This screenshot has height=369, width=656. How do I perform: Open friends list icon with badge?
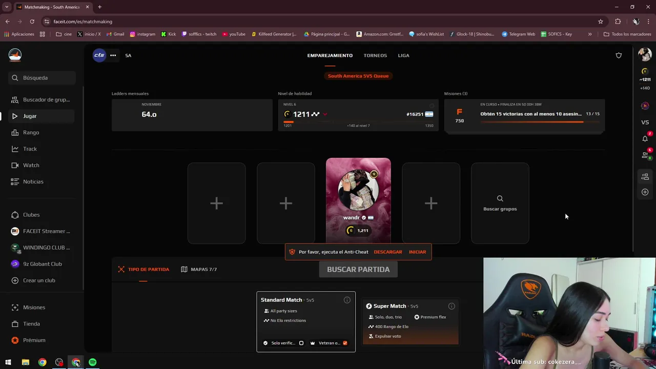click(x=645, y=155)
